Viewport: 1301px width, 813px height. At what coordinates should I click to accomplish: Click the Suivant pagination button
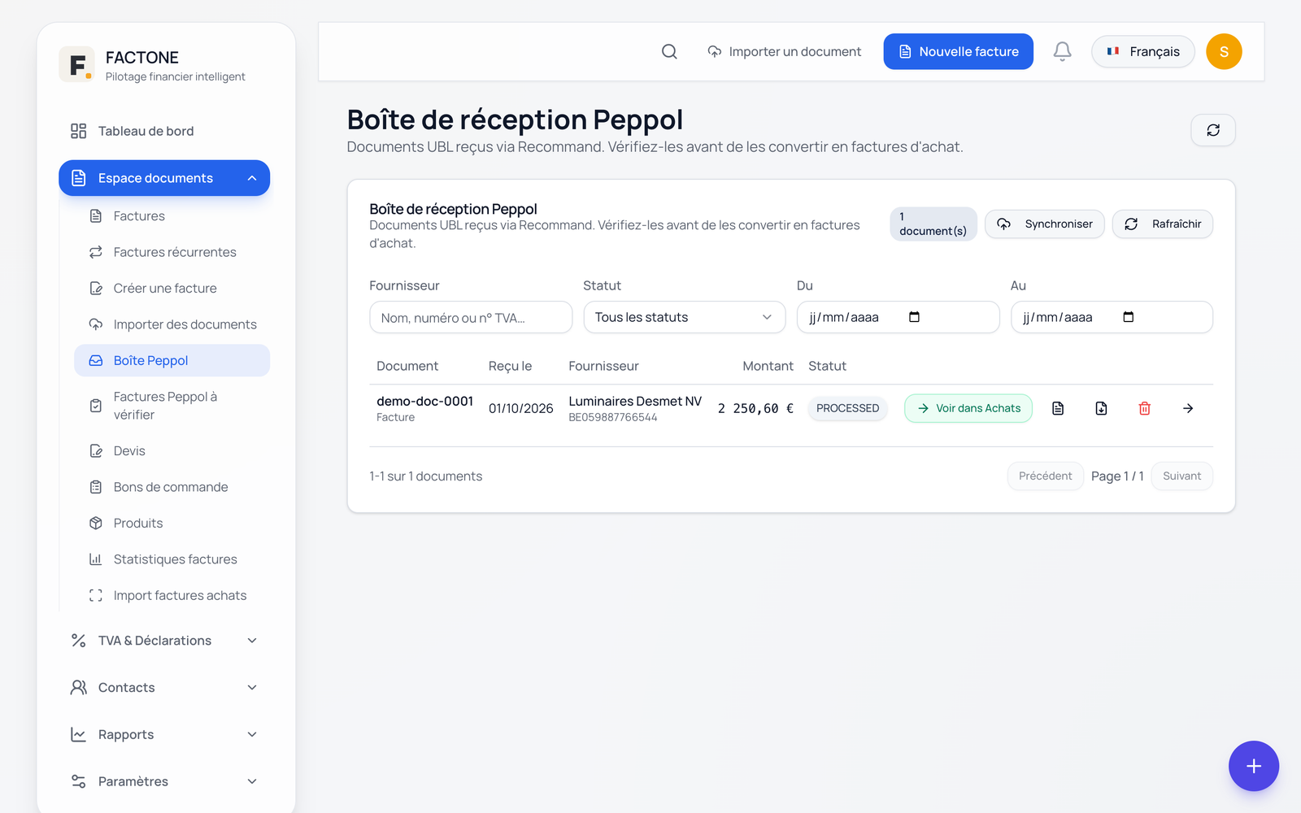(1181, 476)
